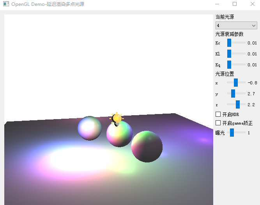Click the Kc value 0.01 text

[252, 43]
